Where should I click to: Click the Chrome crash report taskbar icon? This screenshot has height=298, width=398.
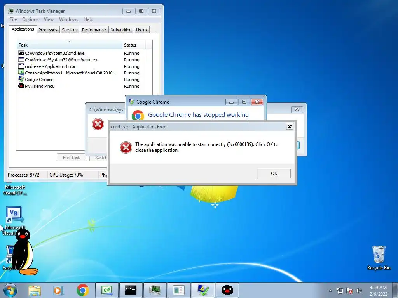pyautogui.click(x=203, y=290)
